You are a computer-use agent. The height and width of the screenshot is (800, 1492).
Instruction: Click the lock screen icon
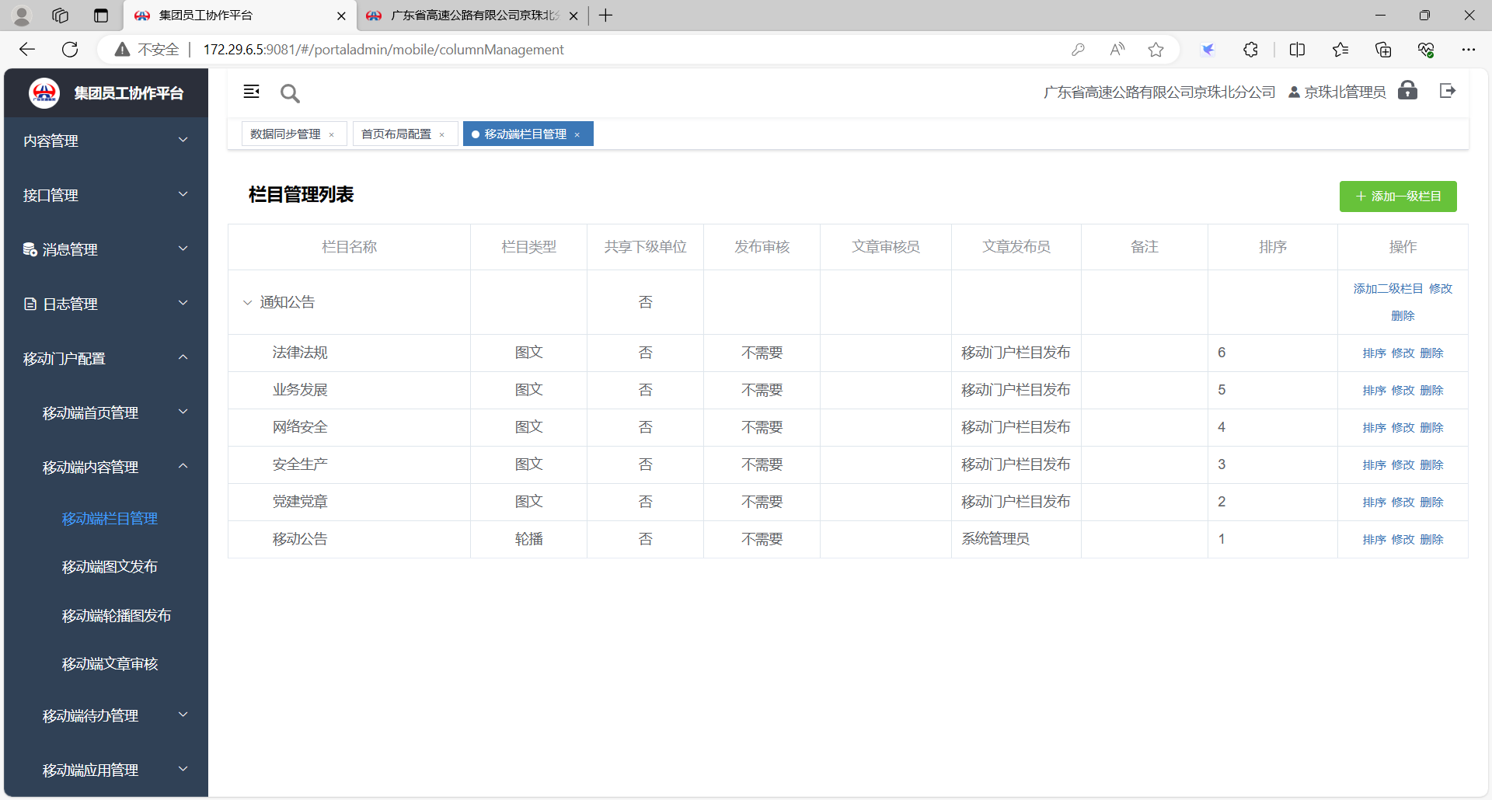click(x=1407, y=91)
